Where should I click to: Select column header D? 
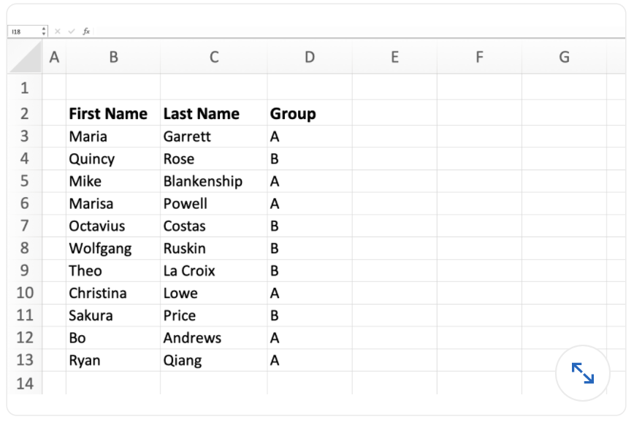(309, 57)
